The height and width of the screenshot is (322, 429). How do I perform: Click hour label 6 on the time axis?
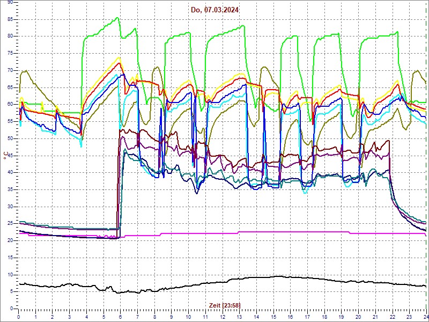tap(121, 317)
